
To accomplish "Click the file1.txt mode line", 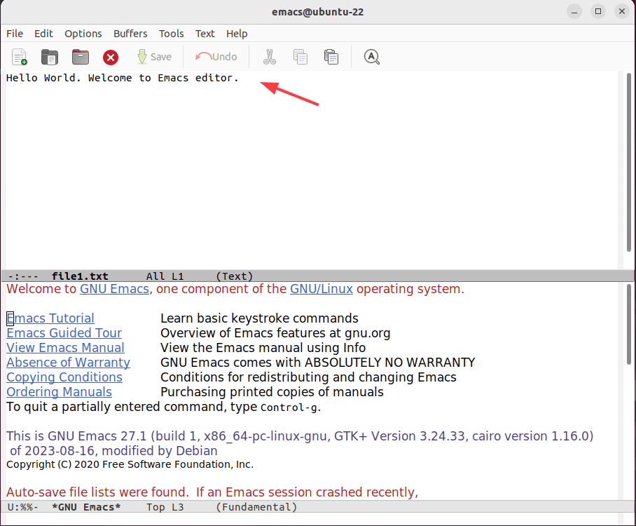I will 79,276.
